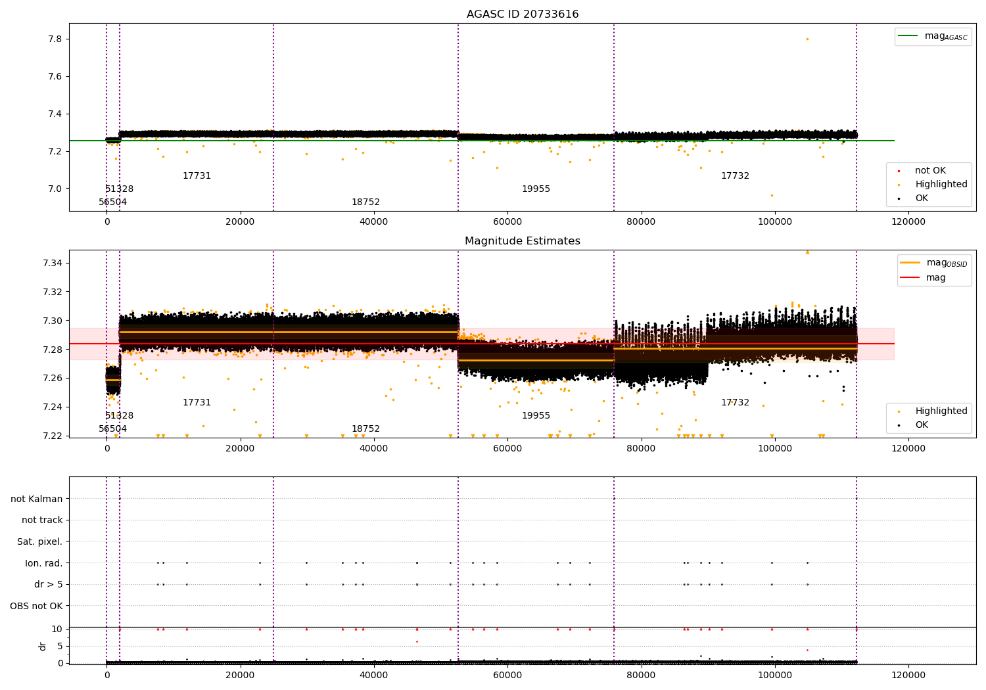Click the 'not track' row label
The height and width of the screenshot is (690, 986).
tap(42, 520)
